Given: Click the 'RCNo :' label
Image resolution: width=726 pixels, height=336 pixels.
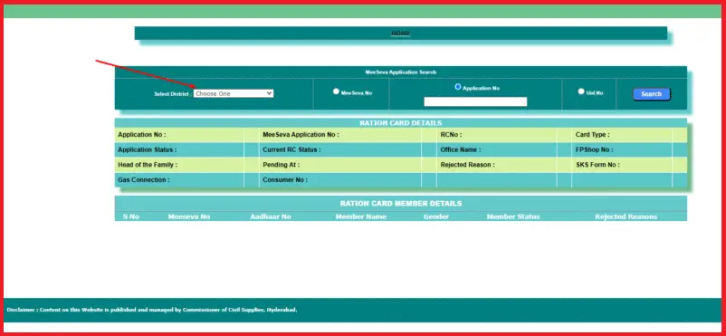Looking at the screenshot, I should pos(451,135).
